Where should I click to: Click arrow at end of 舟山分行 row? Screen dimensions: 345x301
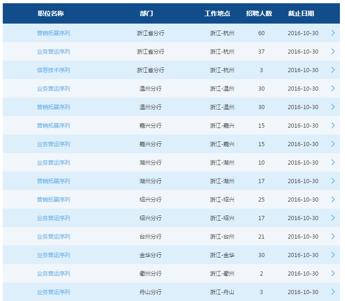pos(333,292)
